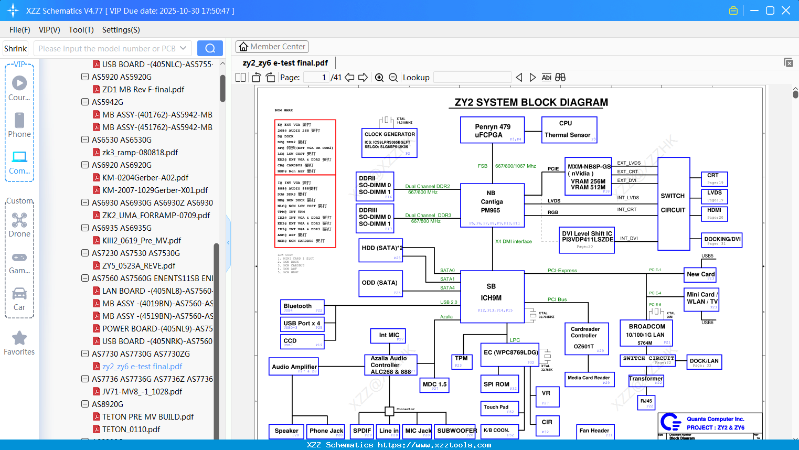This screenshot has width=799, height=450.
Task: Open the Car category
Action: (x=19, y=299)
